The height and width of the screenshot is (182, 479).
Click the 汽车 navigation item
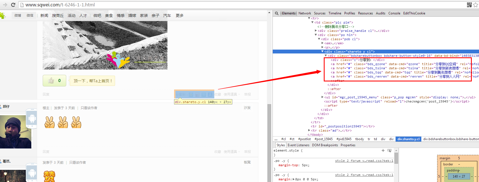coord(167,16)
